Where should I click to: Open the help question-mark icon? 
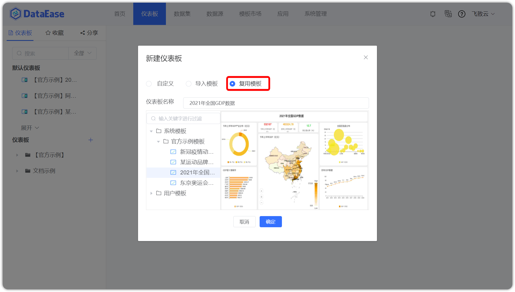click(462, 14)
